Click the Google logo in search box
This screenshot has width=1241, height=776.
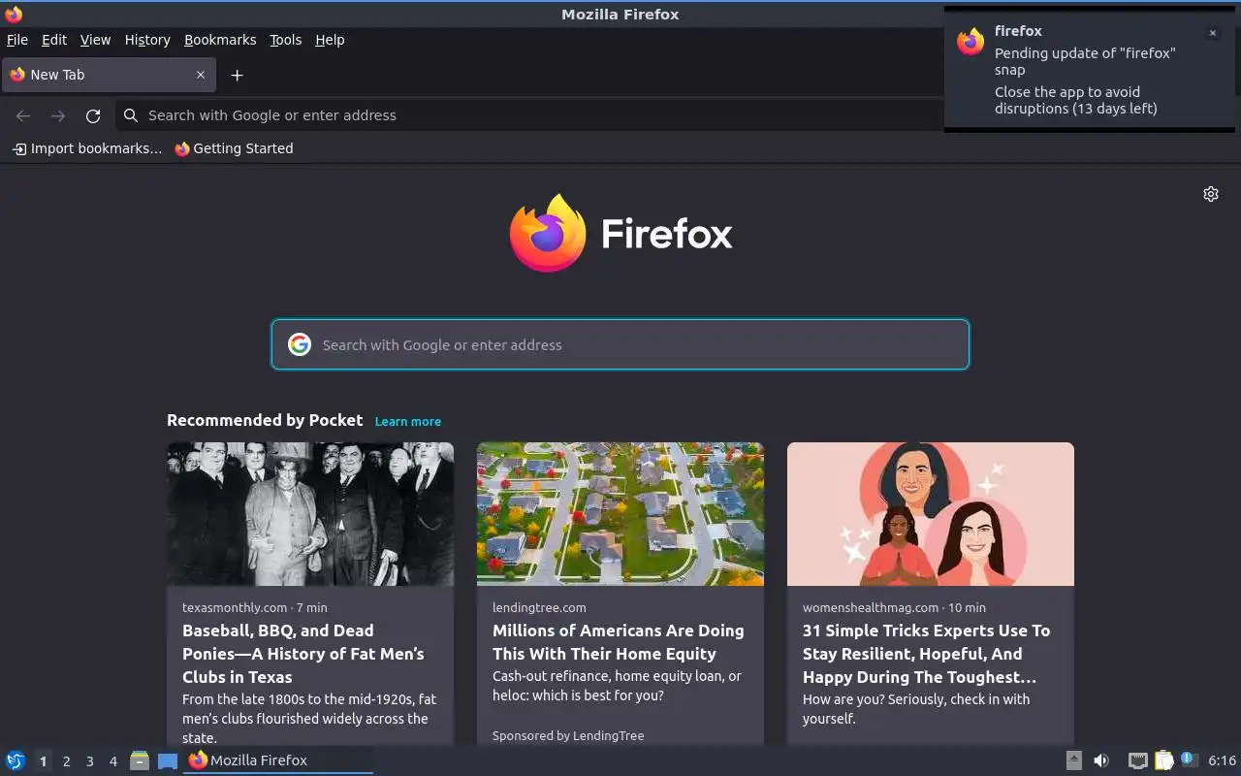click(x=300, y=344)
